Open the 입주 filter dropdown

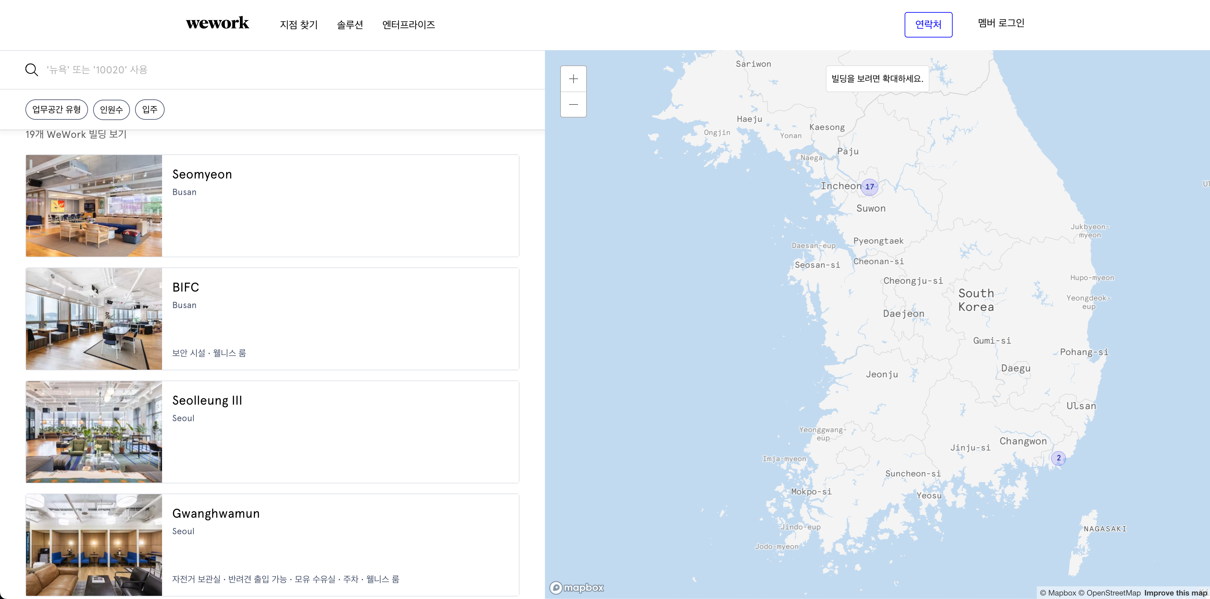149,109
